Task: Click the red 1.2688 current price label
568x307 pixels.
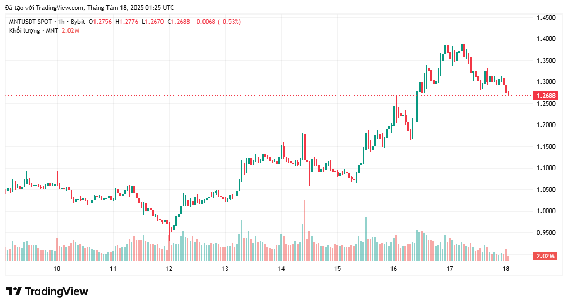Action: 546,96
